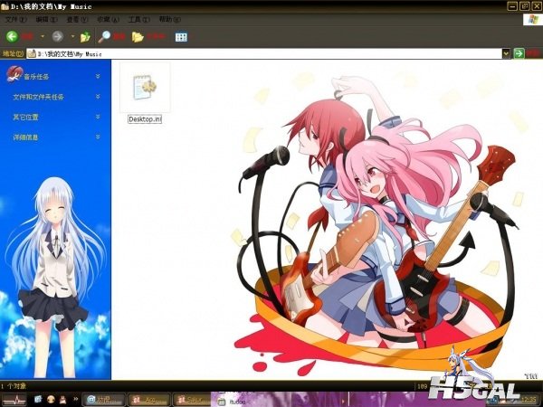Open the third quick launch icon
Viewport: 543px width, 407px height.
[63, 400]
